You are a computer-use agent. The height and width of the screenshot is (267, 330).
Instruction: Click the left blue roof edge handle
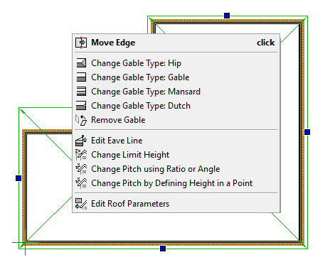pos(18,178)
